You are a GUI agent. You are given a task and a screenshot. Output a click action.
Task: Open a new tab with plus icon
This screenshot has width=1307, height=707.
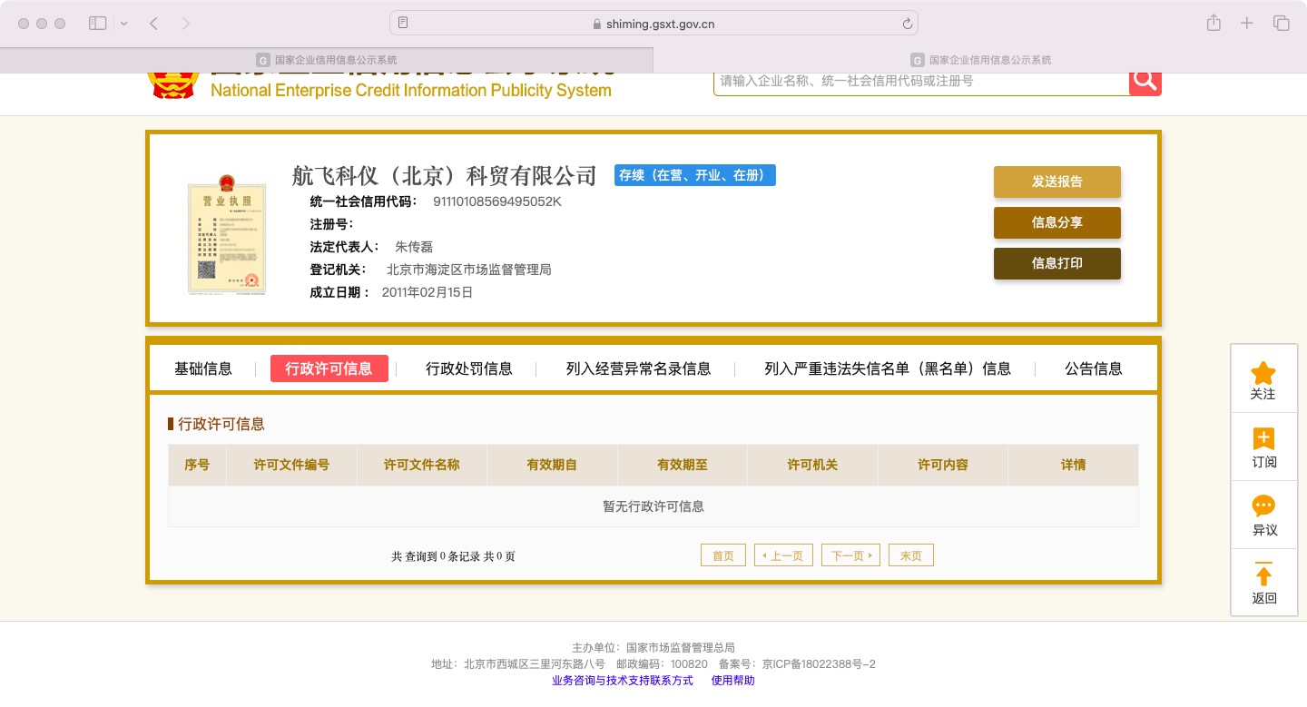tap(1247, 24)
